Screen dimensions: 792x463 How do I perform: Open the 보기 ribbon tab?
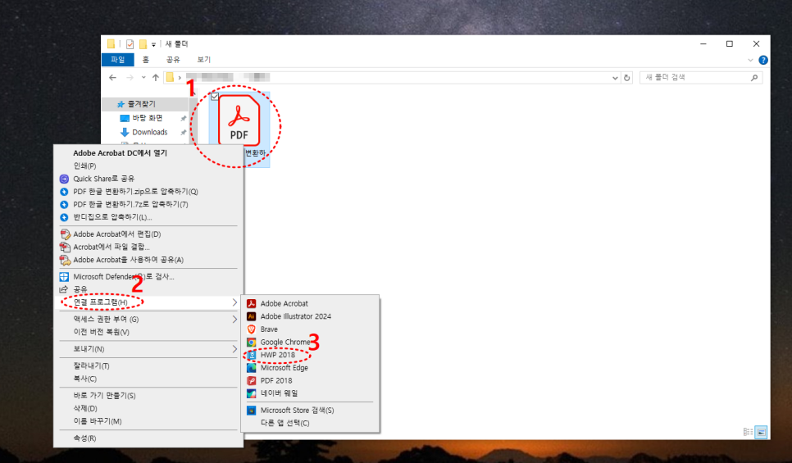coord(203,60)
